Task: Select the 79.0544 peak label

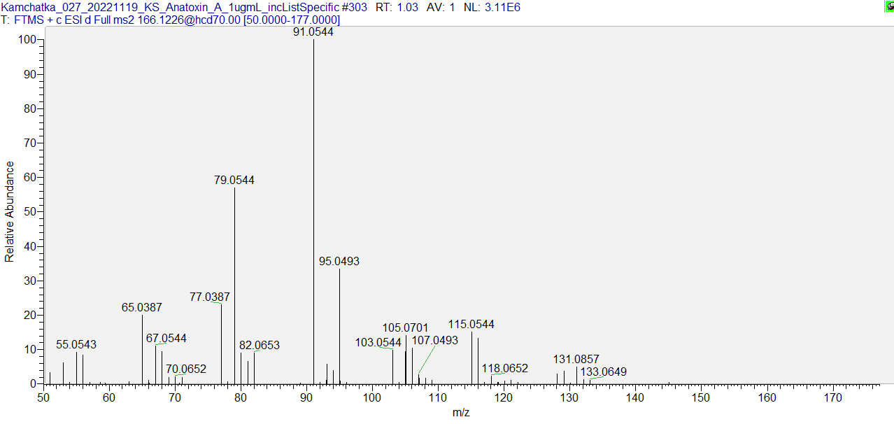Action: click(x=234, y=181)
